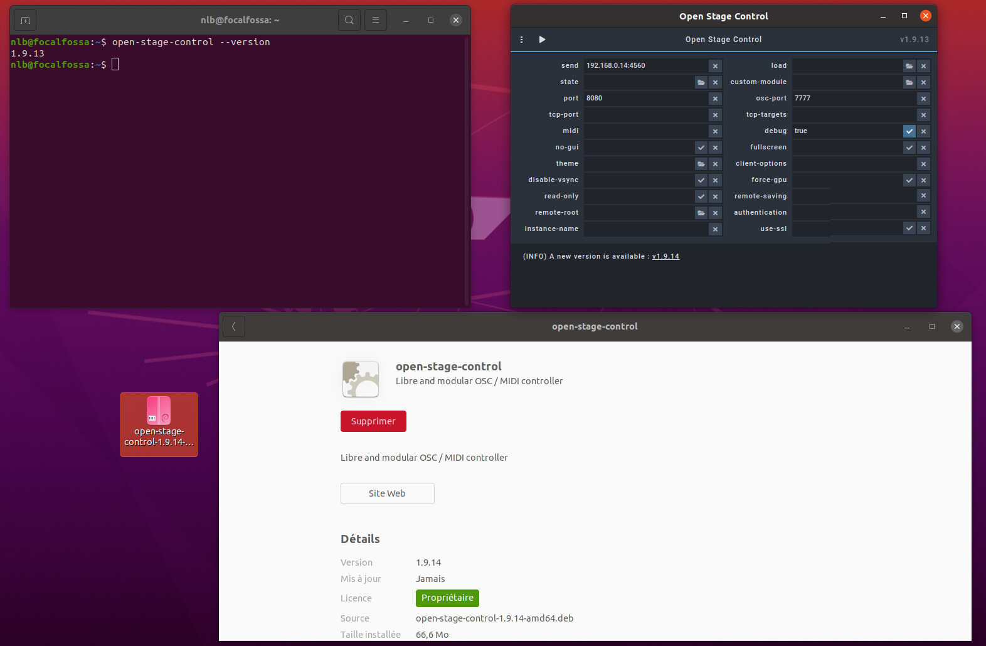Click the installed size value 66,6 Mo
Screen dimensions: 986x646
[432, 635]
